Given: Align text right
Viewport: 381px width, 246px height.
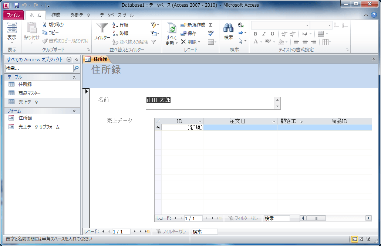Looking at the screenshot, I should (314, 42).
